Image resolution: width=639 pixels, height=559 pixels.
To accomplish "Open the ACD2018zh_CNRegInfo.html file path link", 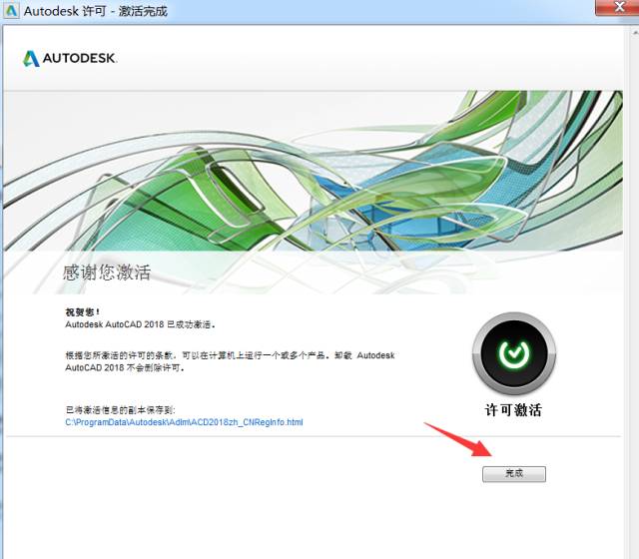I will pyautogui.click(x=184, y=422).
